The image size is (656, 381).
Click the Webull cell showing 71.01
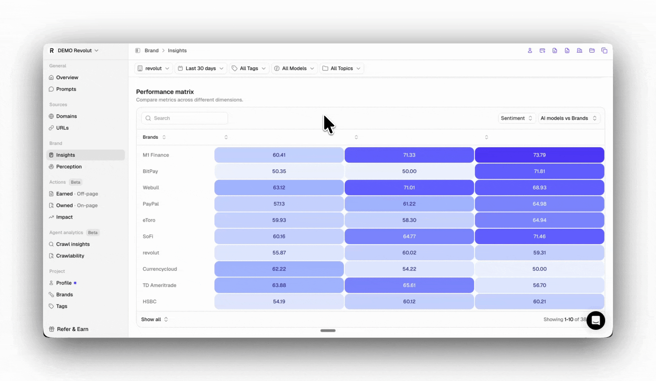pos(409,187)
